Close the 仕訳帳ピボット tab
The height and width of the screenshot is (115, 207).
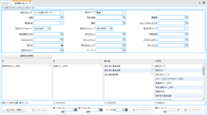click(30, 3)
